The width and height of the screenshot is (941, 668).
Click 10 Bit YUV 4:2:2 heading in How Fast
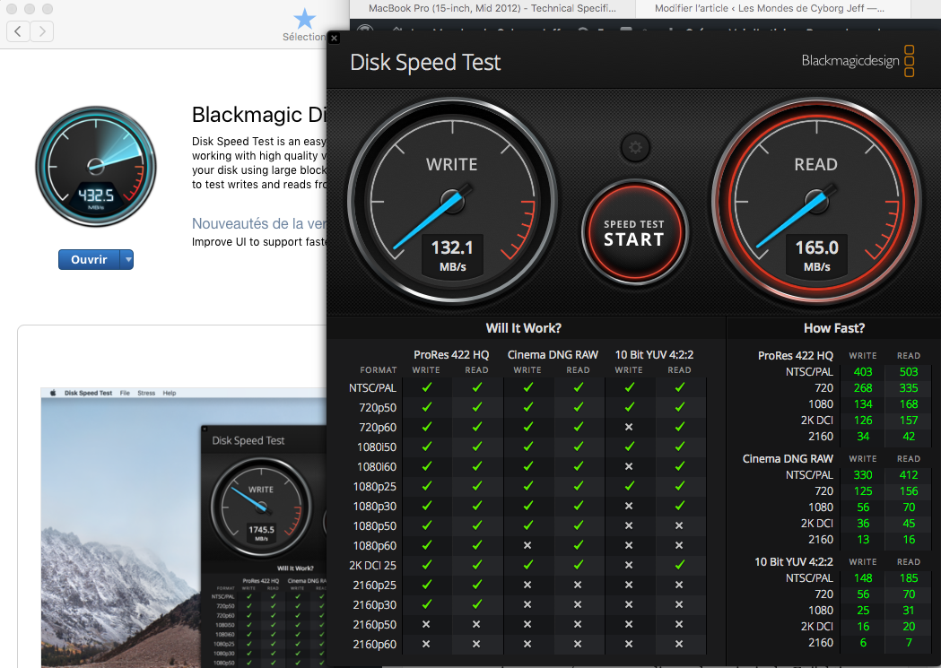[x=794, y=562]
